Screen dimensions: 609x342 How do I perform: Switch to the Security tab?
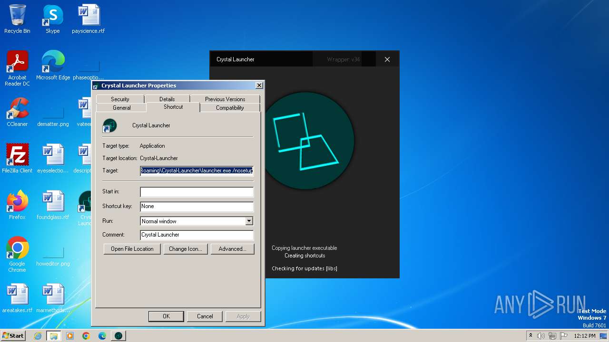pyautogui.click(x=120, y=99)
